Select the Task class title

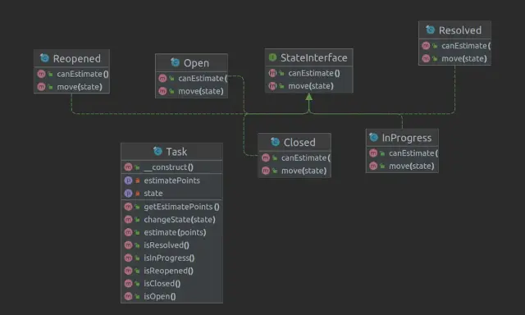pyautogui.click(x=176, y=152)
